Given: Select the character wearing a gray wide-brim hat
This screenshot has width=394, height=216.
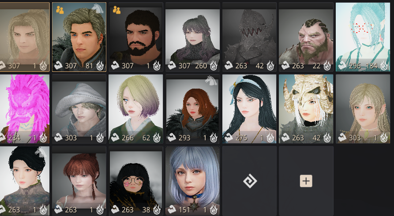Looking at the screenshot, I should [x=79, y=109].
